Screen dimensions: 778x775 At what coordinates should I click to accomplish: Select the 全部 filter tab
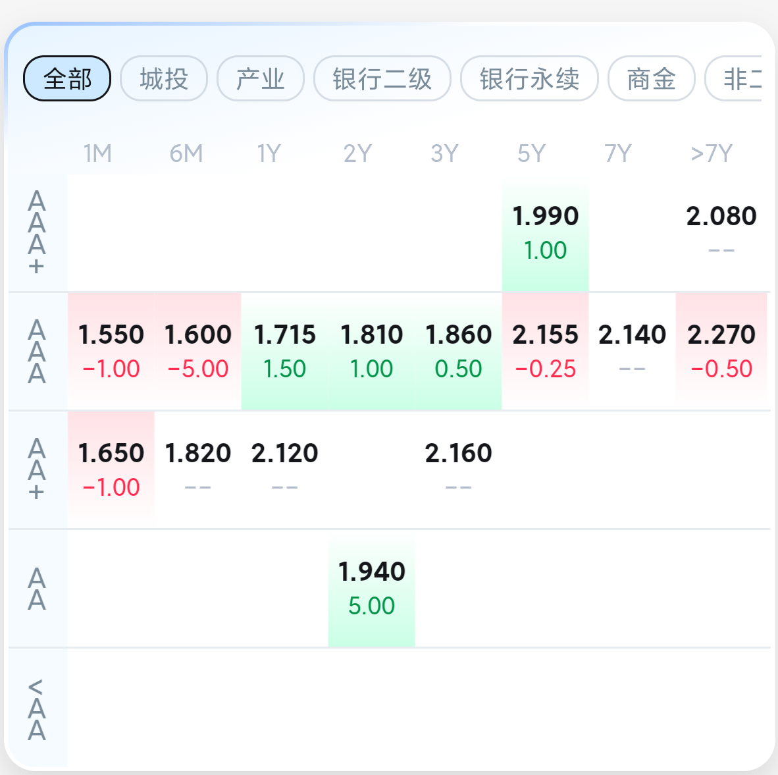67,78
